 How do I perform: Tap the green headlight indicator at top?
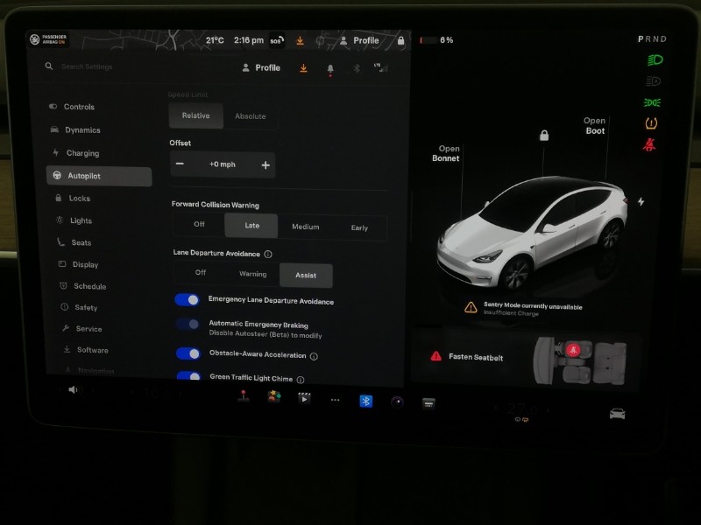(655, 59)
